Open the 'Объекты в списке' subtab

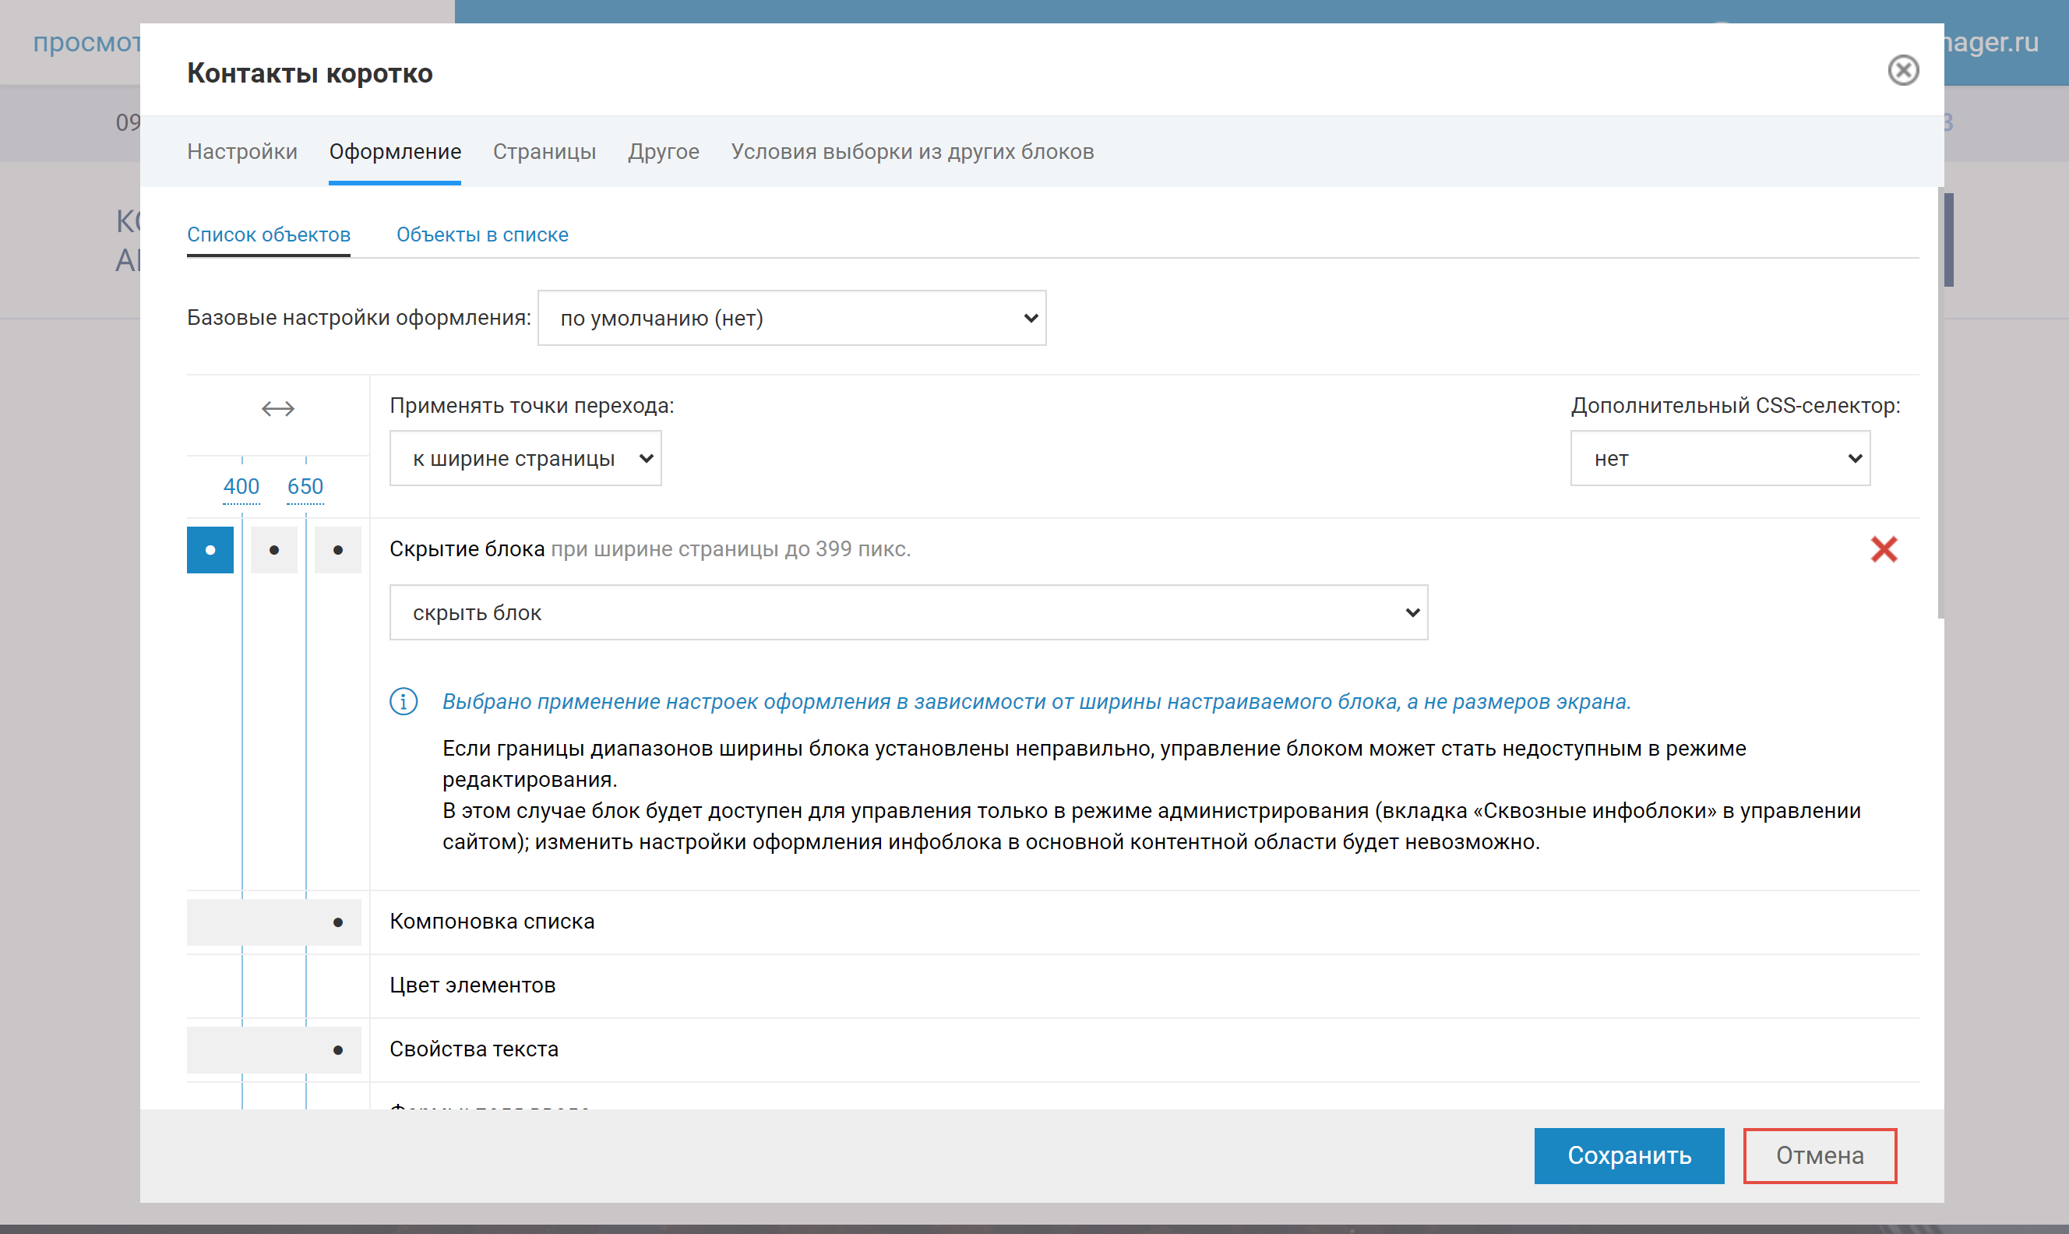click(x=482, y=234)
